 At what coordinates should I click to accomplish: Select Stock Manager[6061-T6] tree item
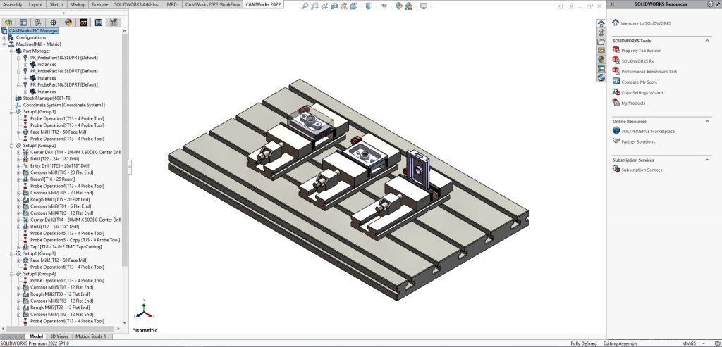pyautogui.click(x=47, y=99)
